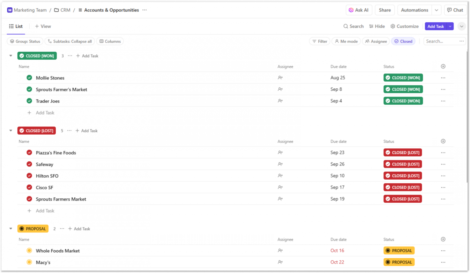Add a column in Closed Won table
This screenshot has width=470, height=273.
(x=443, y=66)
